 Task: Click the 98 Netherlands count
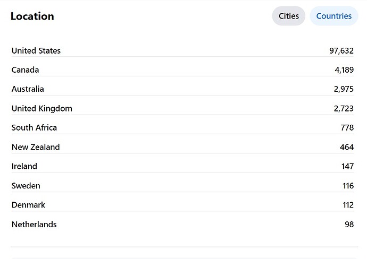click(x=349, y=225)
